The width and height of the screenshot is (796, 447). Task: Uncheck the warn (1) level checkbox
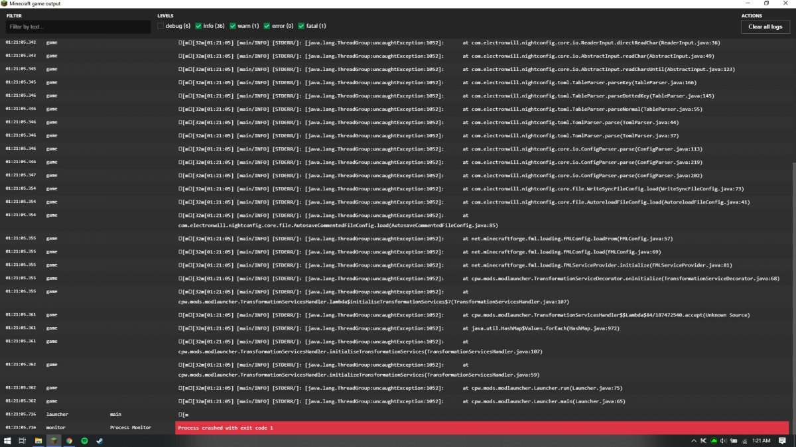[x=232, y=26]
